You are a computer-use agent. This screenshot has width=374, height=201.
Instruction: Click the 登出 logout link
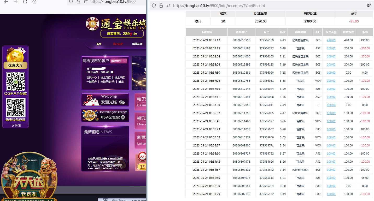click(x=121, y=82)
